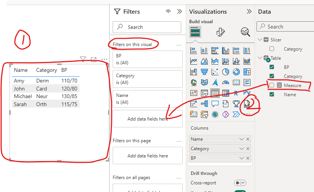Image resolution: width=314 pixels, height=192 pixels.
Task: Select the Power Automate visual
Action: [x=236, y=114]
